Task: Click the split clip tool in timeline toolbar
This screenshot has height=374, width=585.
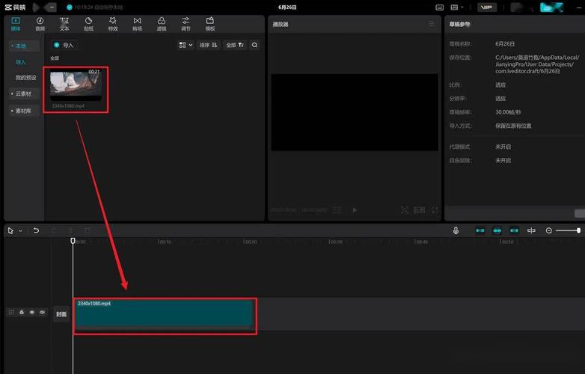Action: [70, 230]
